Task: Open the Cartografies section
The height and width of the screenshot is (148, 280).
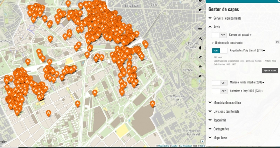Action: pos(221,129)
